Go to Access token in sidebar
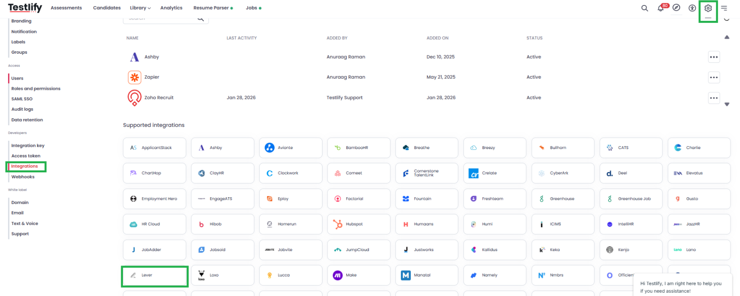Image resolution: width=740 pixels, height=296 pixels. (x=26, y=156)
